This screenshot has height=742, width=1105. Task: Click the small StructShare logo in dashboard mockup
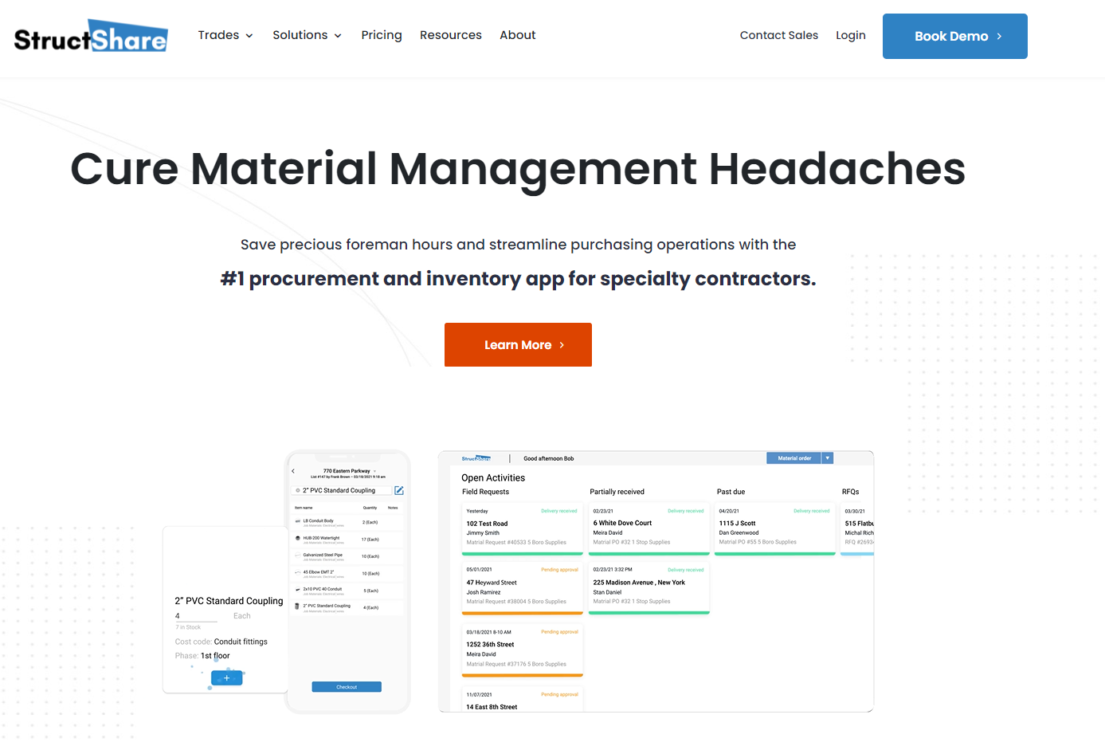tap(476, 458)
